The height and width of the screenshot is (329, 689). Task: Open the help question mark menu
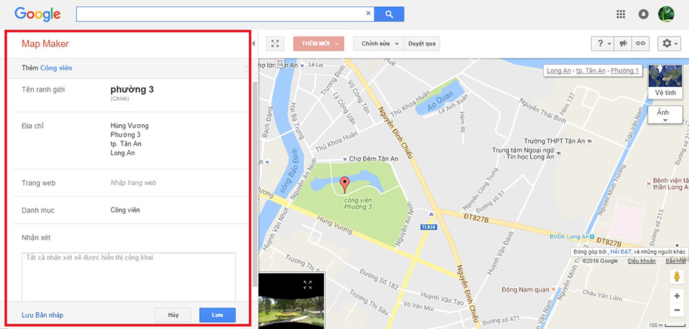tap(602, 43)
